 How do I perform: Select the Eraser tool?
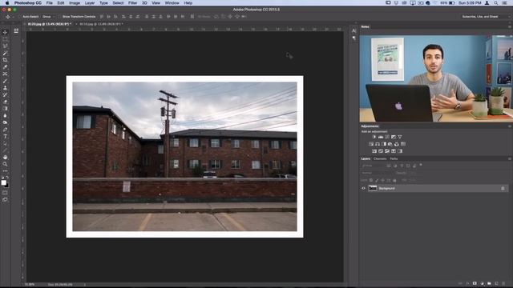coord(5,102)
